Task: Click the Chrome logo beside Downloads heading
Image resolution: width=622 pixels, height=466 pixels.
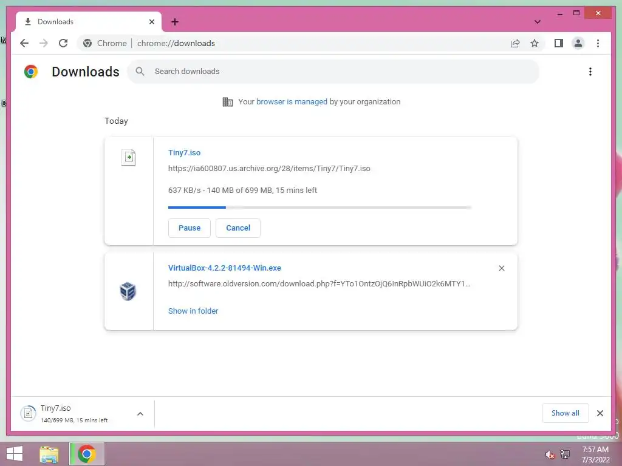Action: 31,72
